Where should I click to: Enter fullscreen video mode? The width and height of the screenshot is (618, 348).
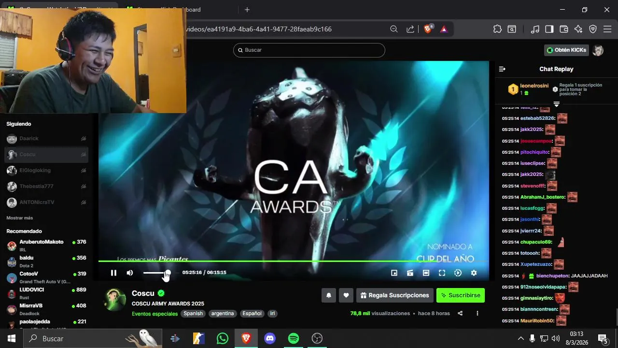coord(442,273)
